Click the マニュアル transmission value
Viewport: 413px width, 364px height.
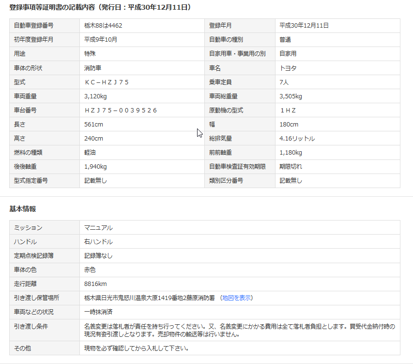pos(98,227)
